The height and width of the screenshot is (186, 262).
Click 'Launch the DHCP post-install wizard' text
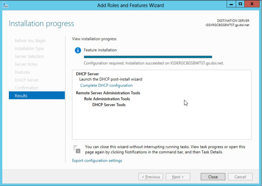pyautogui.click(x=111, y=79)
